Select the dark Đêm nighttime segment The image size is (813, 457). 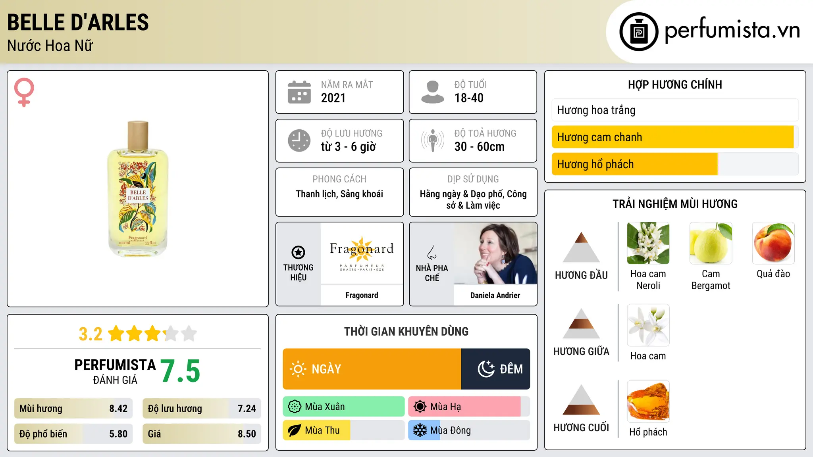pyautogui.click(x=495, y=369)
